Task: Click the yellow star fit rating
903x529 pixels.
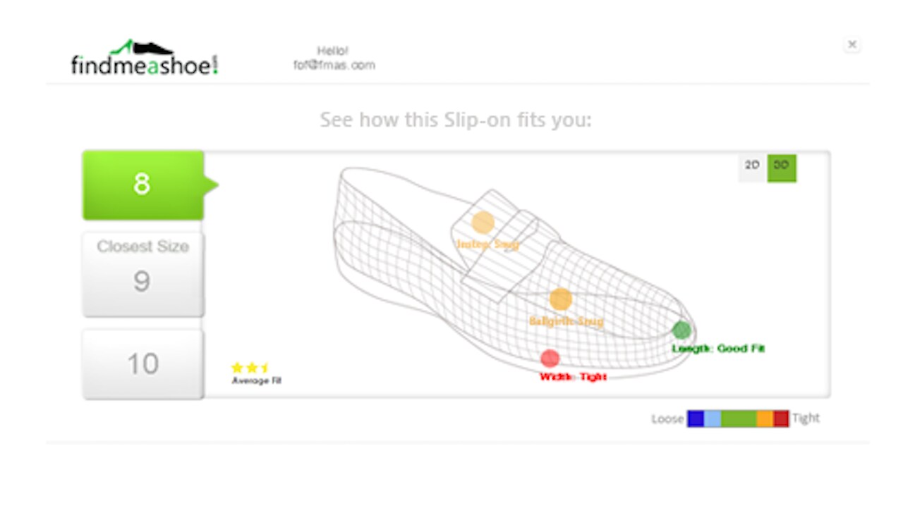Action: tap(250, 368)
